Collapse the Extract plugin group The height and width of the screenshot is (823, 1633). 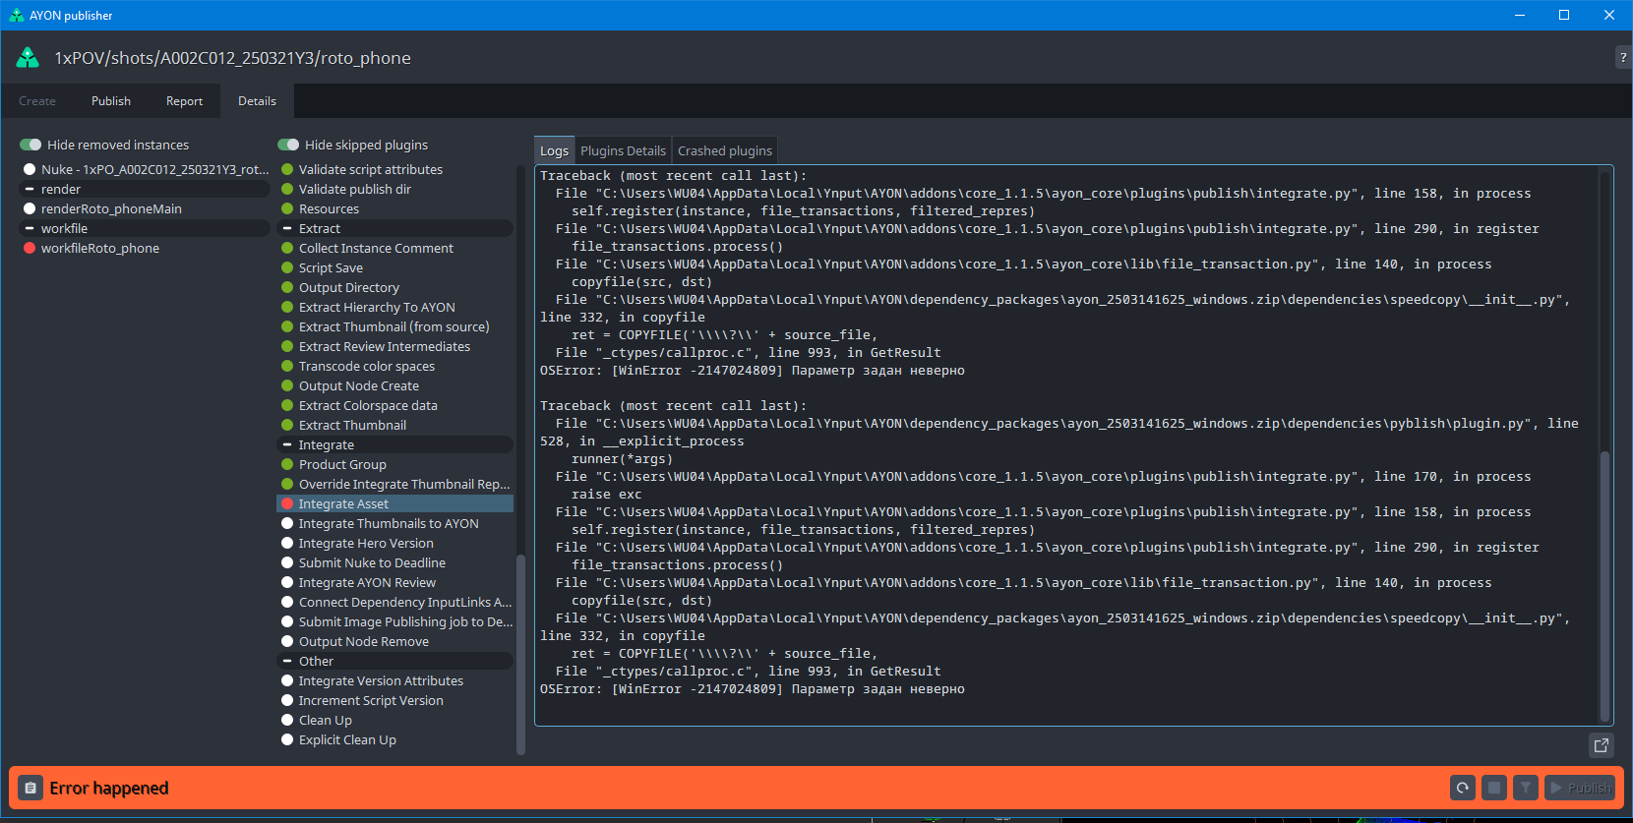click(287, 228)
